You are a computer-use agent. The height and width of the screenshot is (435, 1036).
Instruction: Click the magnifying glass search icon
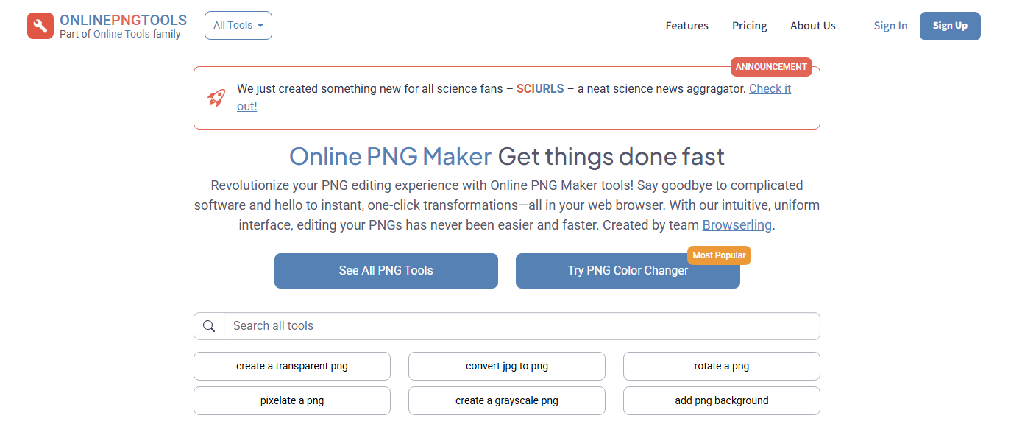(x=208, y=325)
